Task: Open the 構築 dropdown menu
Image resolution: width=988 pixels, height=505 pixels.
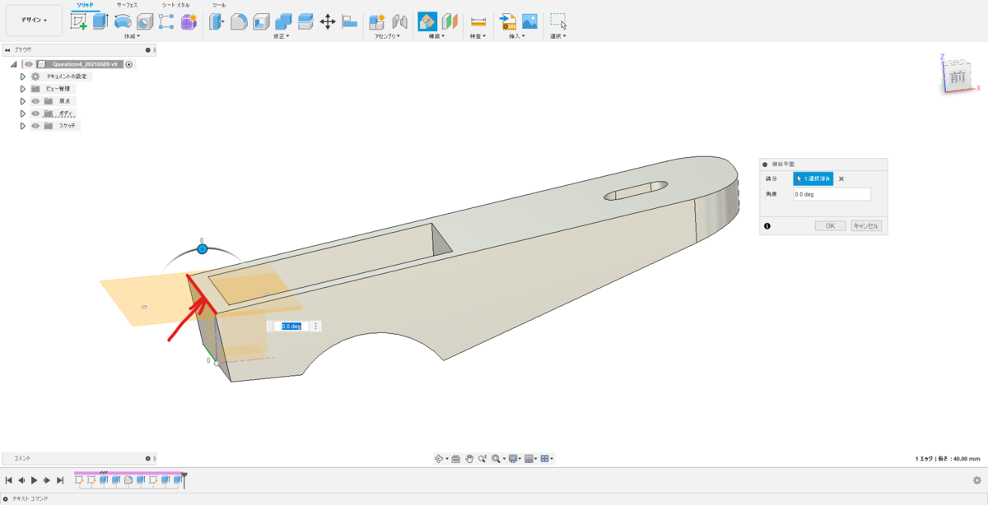Action: click(436, 36)
